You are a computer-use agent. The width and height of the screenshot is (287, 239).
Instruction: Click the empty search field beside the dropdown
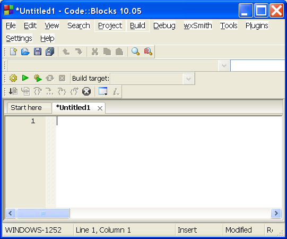pos(257,66)
